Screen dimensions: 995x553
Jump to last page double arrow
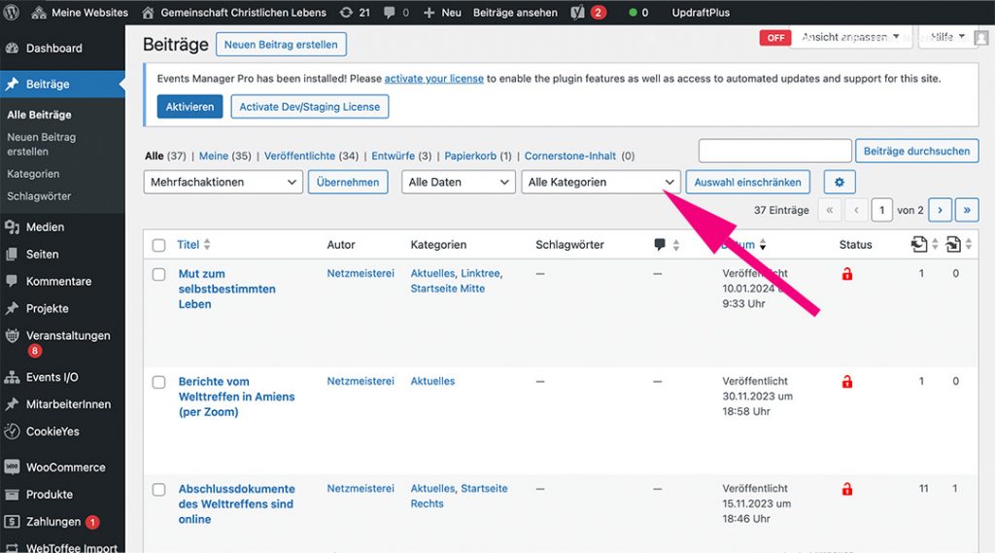coord(967,210)
